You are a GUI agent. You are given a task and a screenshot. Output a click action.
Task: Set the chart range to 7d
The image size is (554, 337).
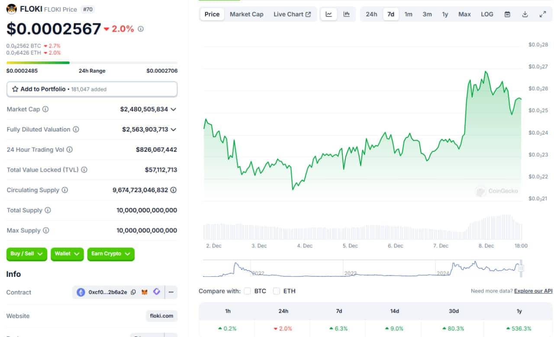coord(391,14)
